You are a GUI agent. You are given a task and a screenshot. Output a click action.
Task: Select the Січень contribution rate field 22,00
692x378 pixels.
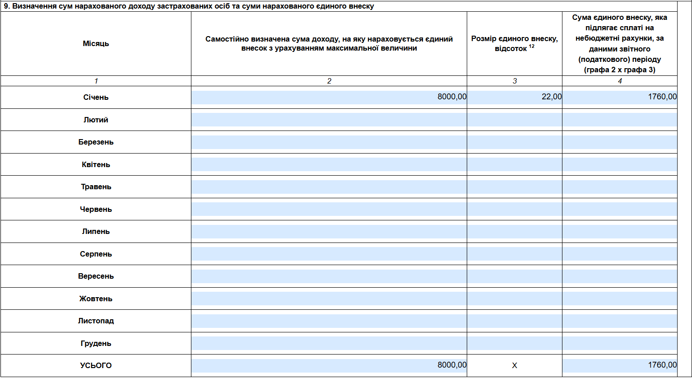(x=514, y=97)
